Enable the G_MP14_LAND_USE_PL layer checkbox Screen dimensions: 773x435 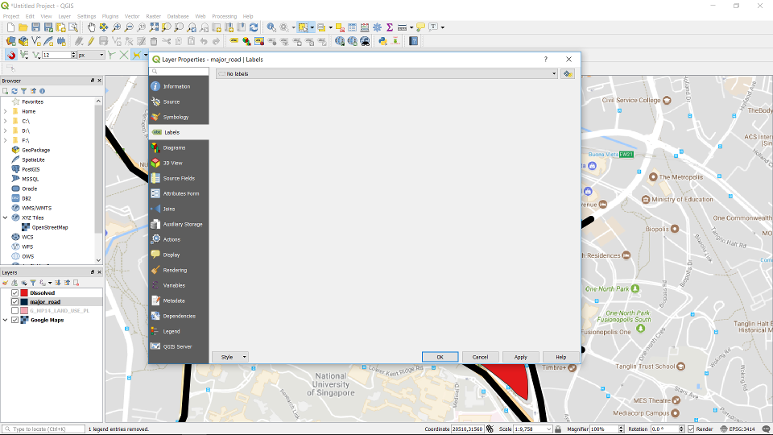(x=14, y=311)
